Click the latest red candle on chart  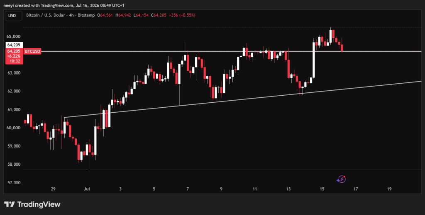pyautogui.click(x=342, y=48)
